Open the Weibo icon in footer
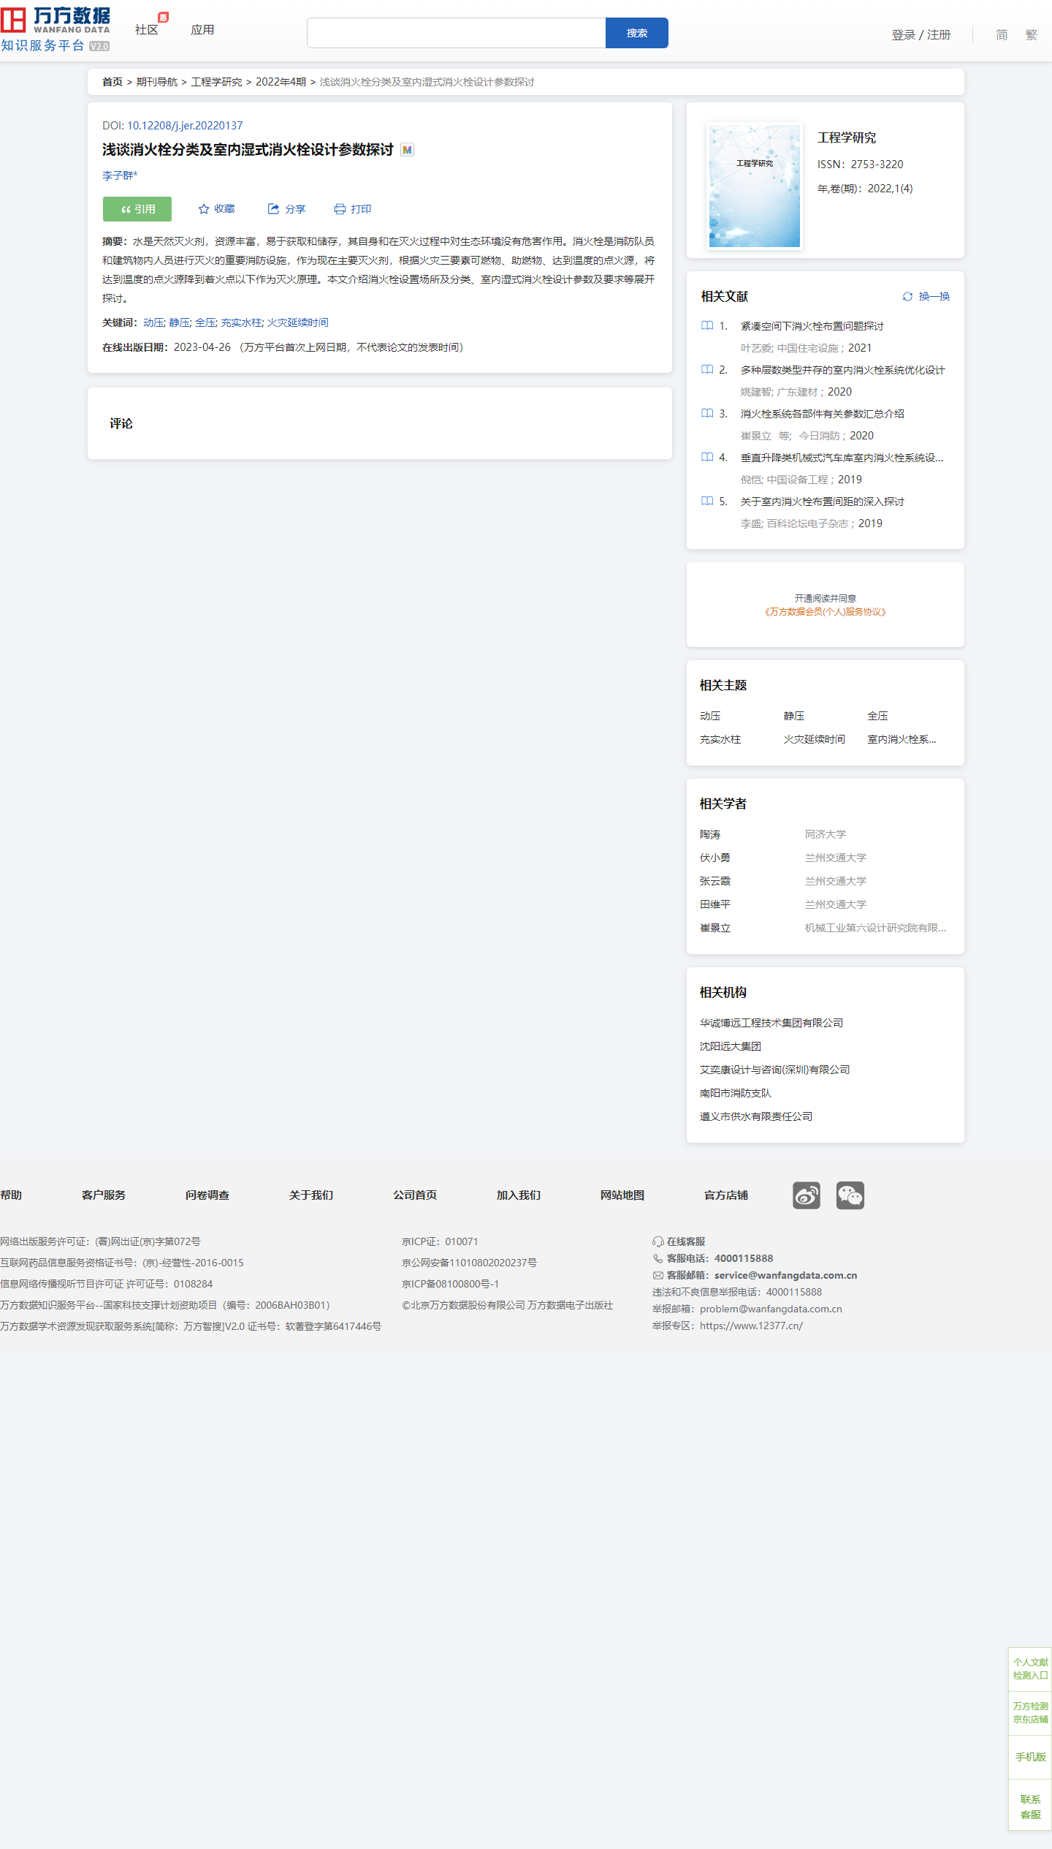1052x1849 pixels. [807, 1195]
